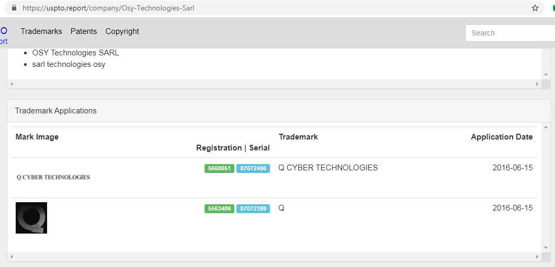Click the up arrow of the trademark table scrollbar
The height and width of the screenshot is (267, 555).
[546, 127]
